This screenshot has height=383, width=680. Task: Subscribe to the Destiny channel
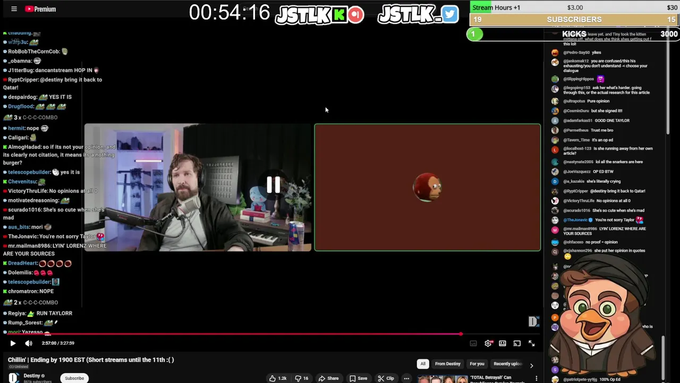pos(74,378)
